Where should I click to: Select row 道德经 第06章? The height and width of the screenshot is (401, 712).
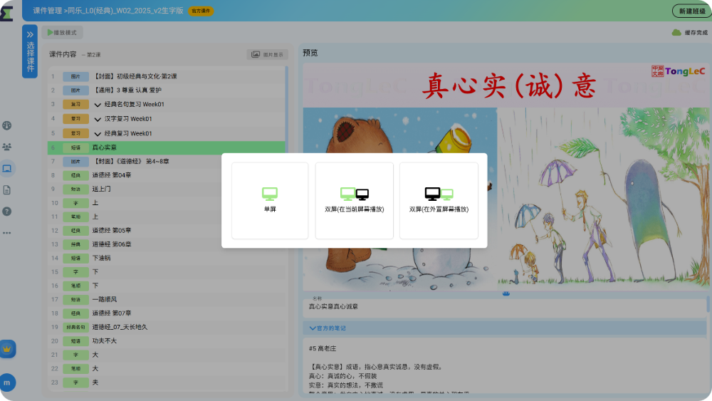tap(166, 244)
